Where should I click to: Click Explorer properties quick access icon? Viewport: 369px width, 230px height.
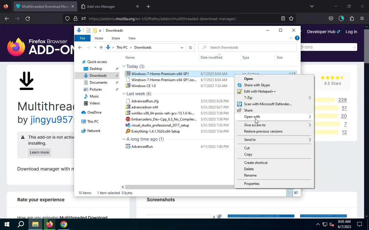pos(89,30)
